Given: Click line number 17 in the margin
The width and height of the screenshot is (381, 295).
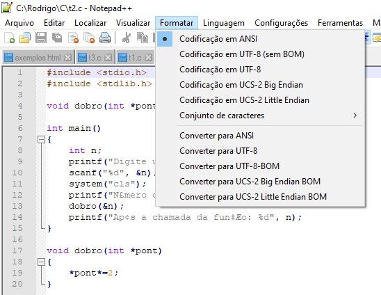Looking at the screenshot, I should 17,250.
